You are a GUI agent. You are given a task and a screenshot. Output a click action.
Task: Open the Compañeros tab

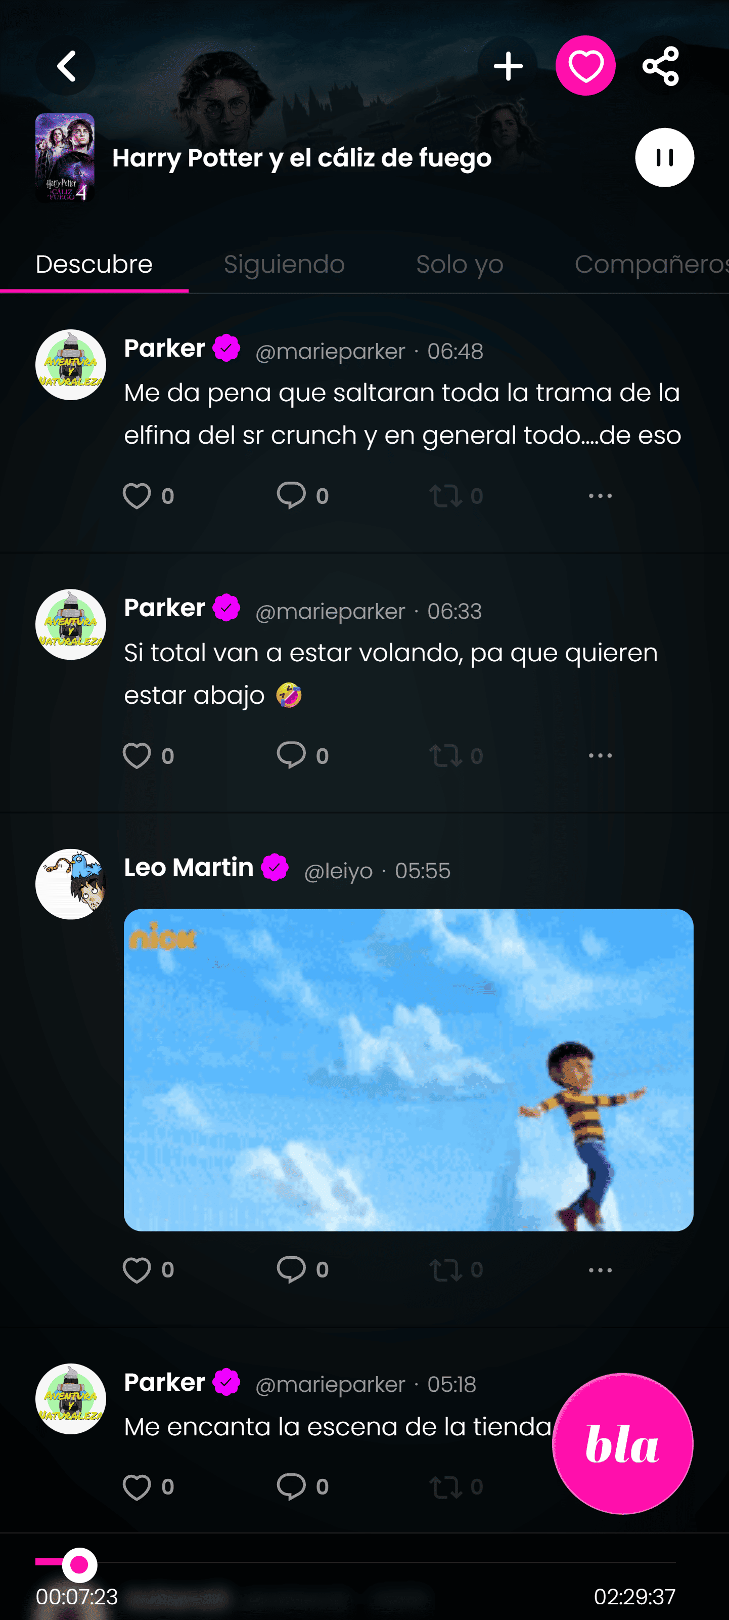651,264
